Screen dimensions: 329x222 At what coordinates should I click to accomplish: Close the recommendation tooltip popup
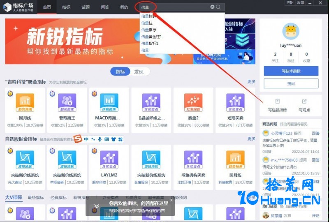click(171, 200)
